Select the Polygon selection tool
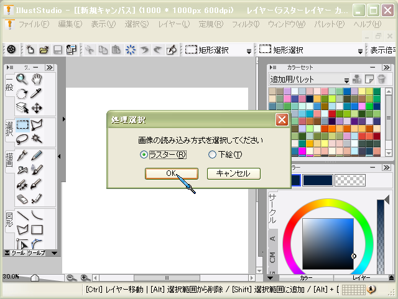Screen dimensions: 398x299 (x=37, y=125)
